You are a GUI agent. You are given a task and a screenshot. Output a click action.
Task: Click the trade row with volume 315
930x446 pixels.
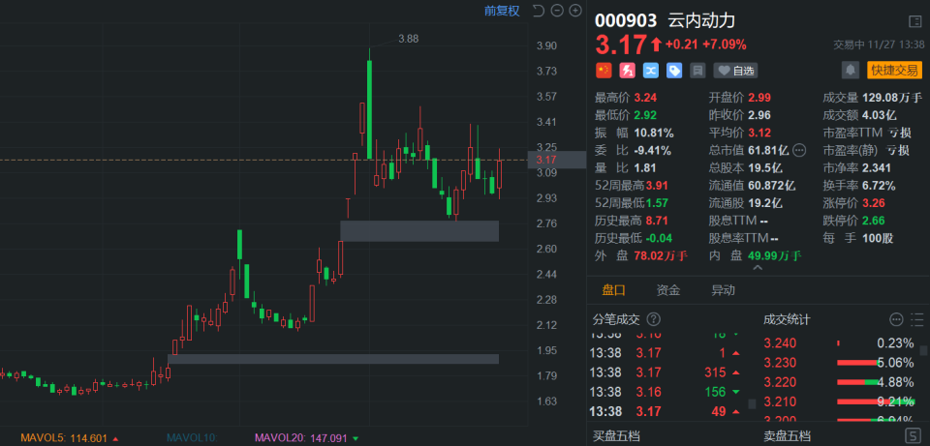666,372
